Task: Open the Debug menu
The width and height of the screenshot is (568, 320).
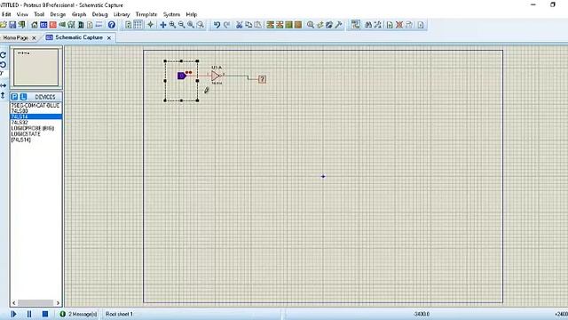Action: [99, 14]
